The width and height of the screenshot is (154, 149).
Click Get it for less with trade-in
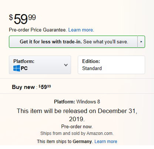(x=51, y=42)
